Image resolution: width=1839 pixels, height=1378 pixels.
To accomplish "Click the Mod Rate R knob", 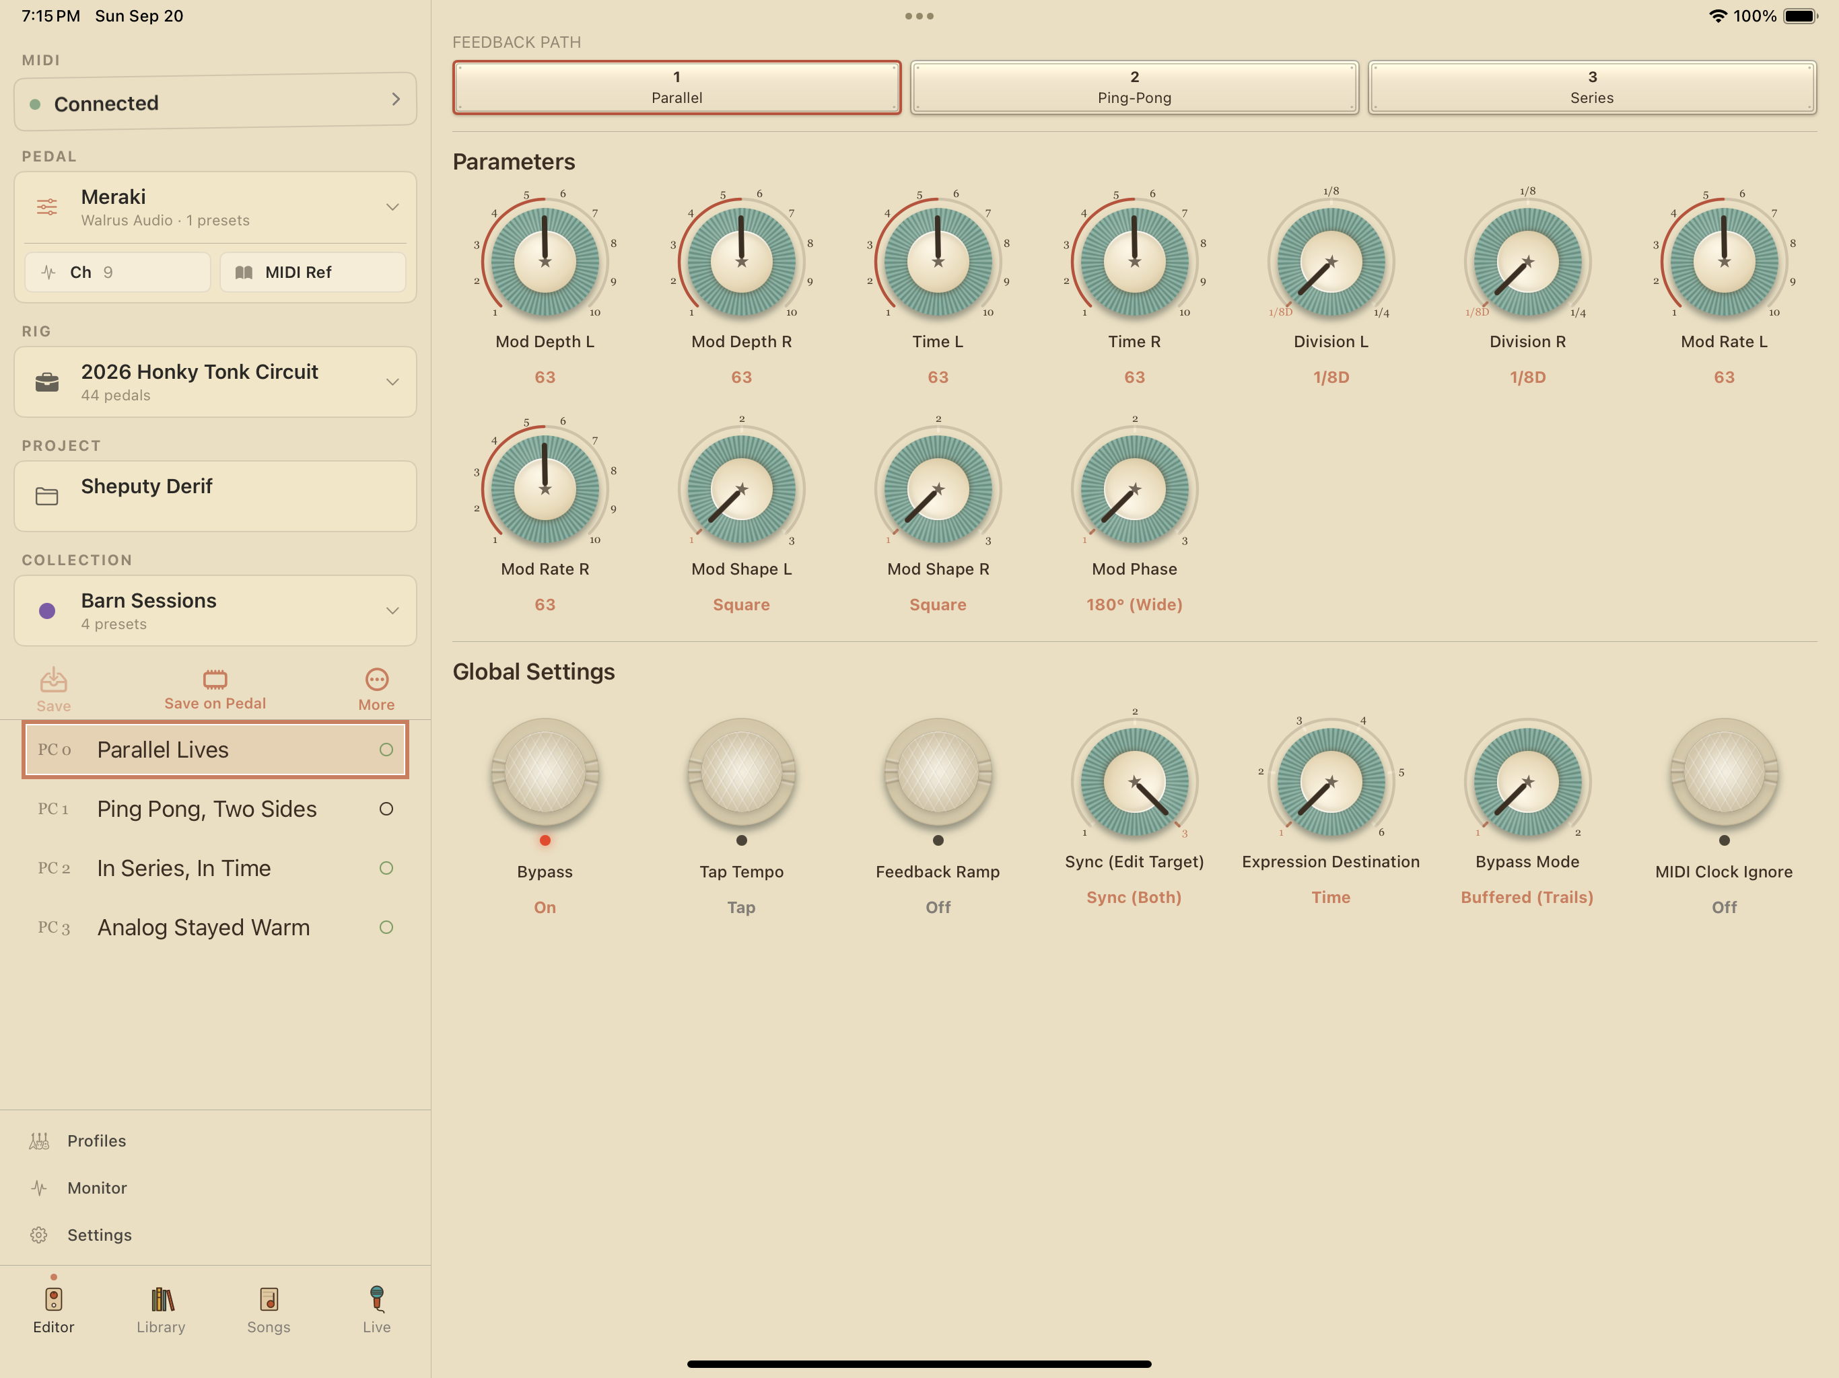I will pyautogui.click(x=545, y=488).
